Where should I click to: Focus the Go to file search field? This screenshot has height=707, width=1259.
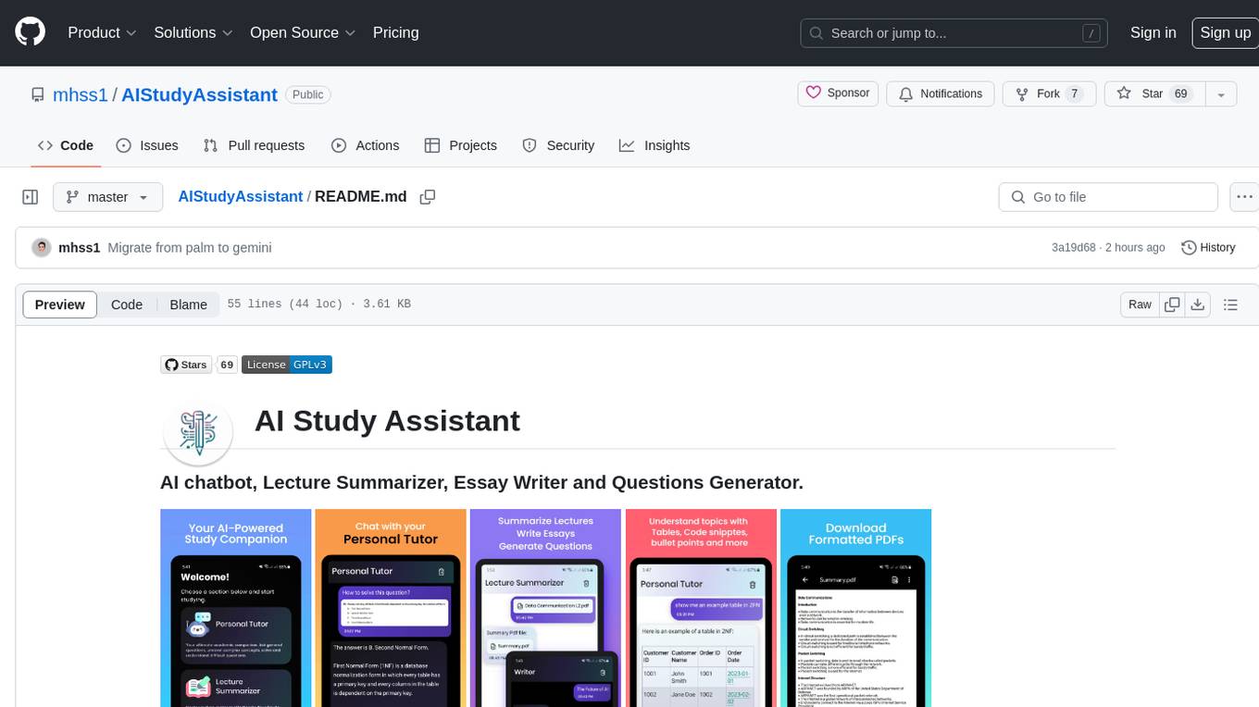click(1108, 197)
